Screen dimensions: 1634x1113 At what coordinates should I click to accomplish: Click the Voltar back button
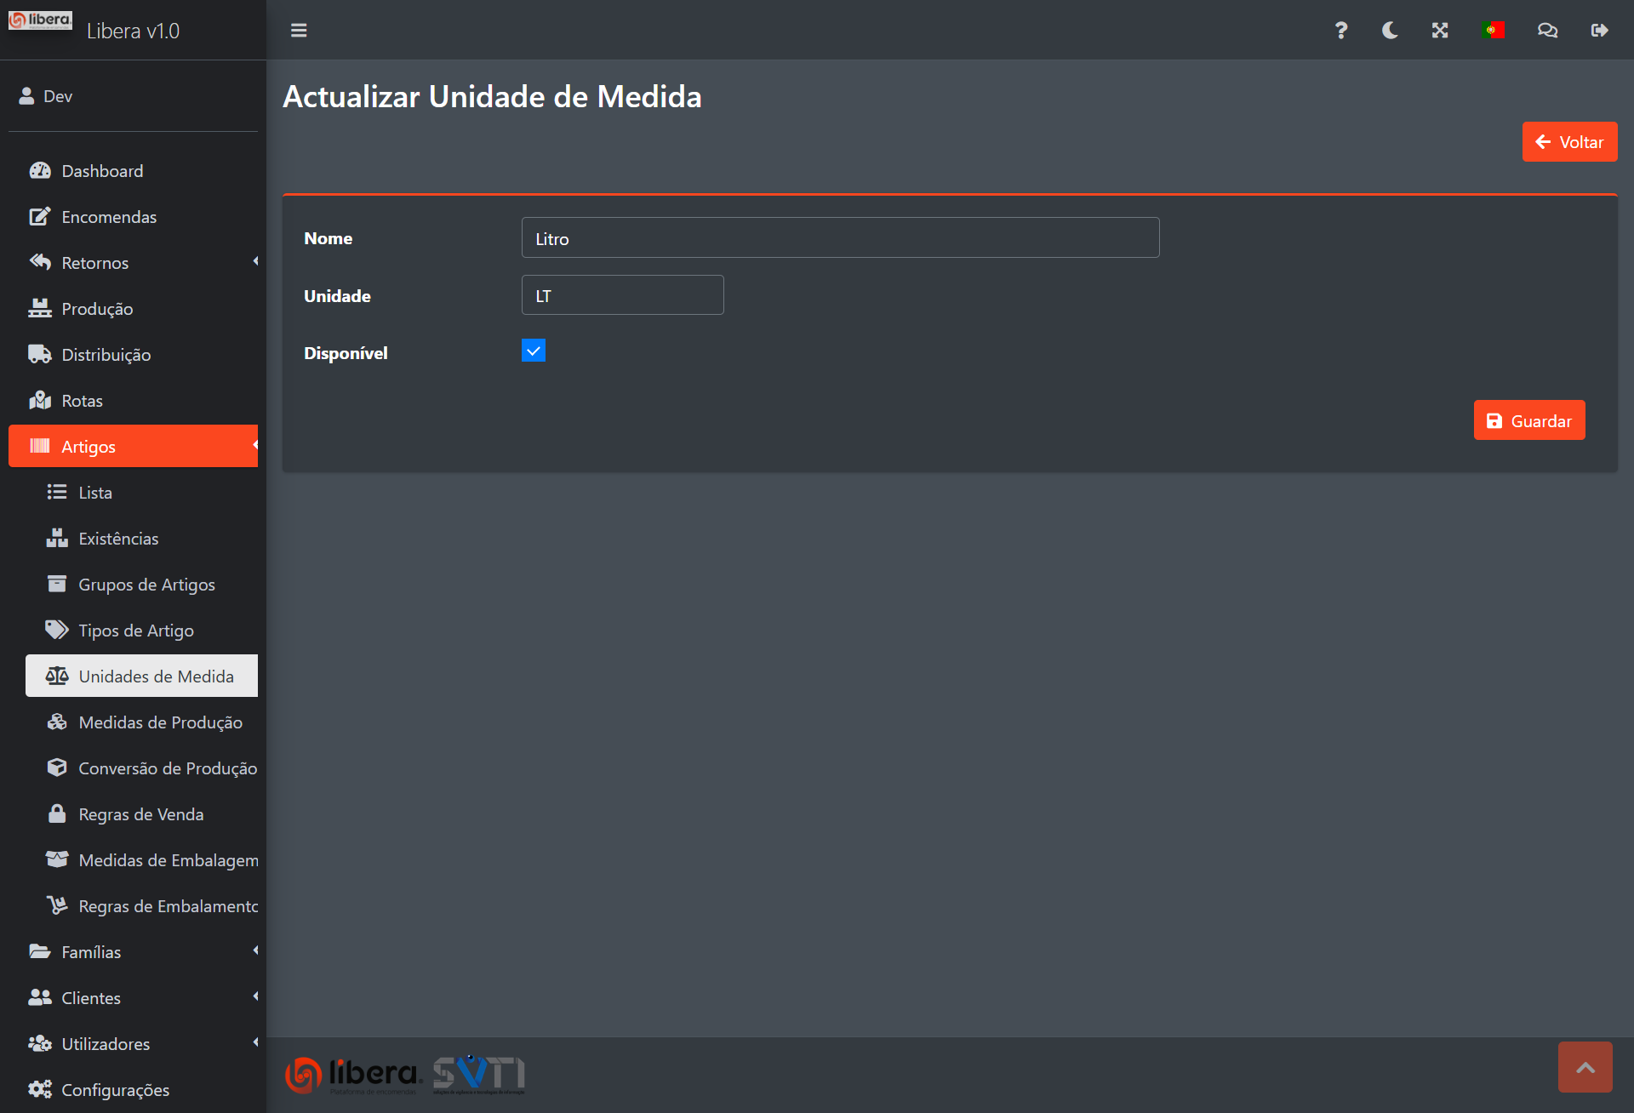point(1569,142)
